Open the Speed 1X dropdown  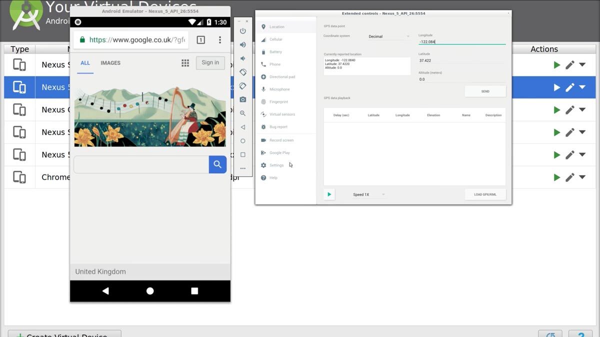[369, 194]
